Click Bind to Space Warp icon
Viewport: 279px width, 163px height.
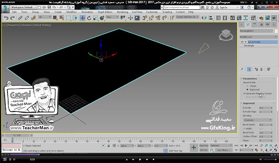coord(33,18)
